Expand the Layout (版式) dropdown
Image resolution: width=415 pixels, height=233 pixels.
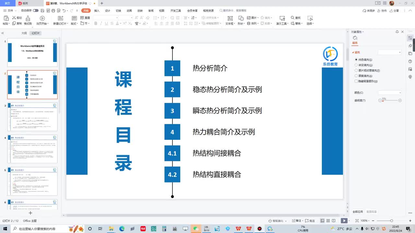click(74, 24)
